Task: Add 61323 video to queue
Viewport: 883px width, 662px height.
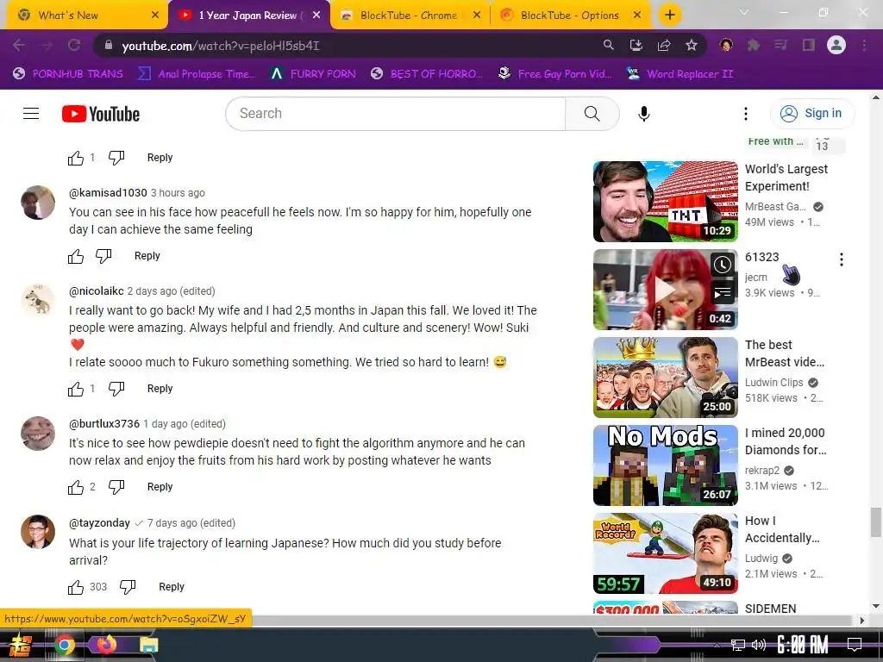Action: [x=723, y=293]
